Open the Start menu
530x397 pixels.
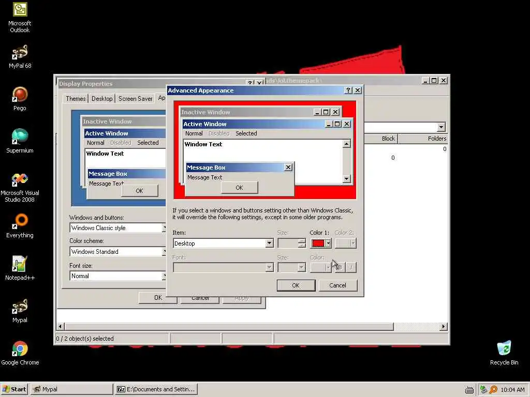coord(14,389)
